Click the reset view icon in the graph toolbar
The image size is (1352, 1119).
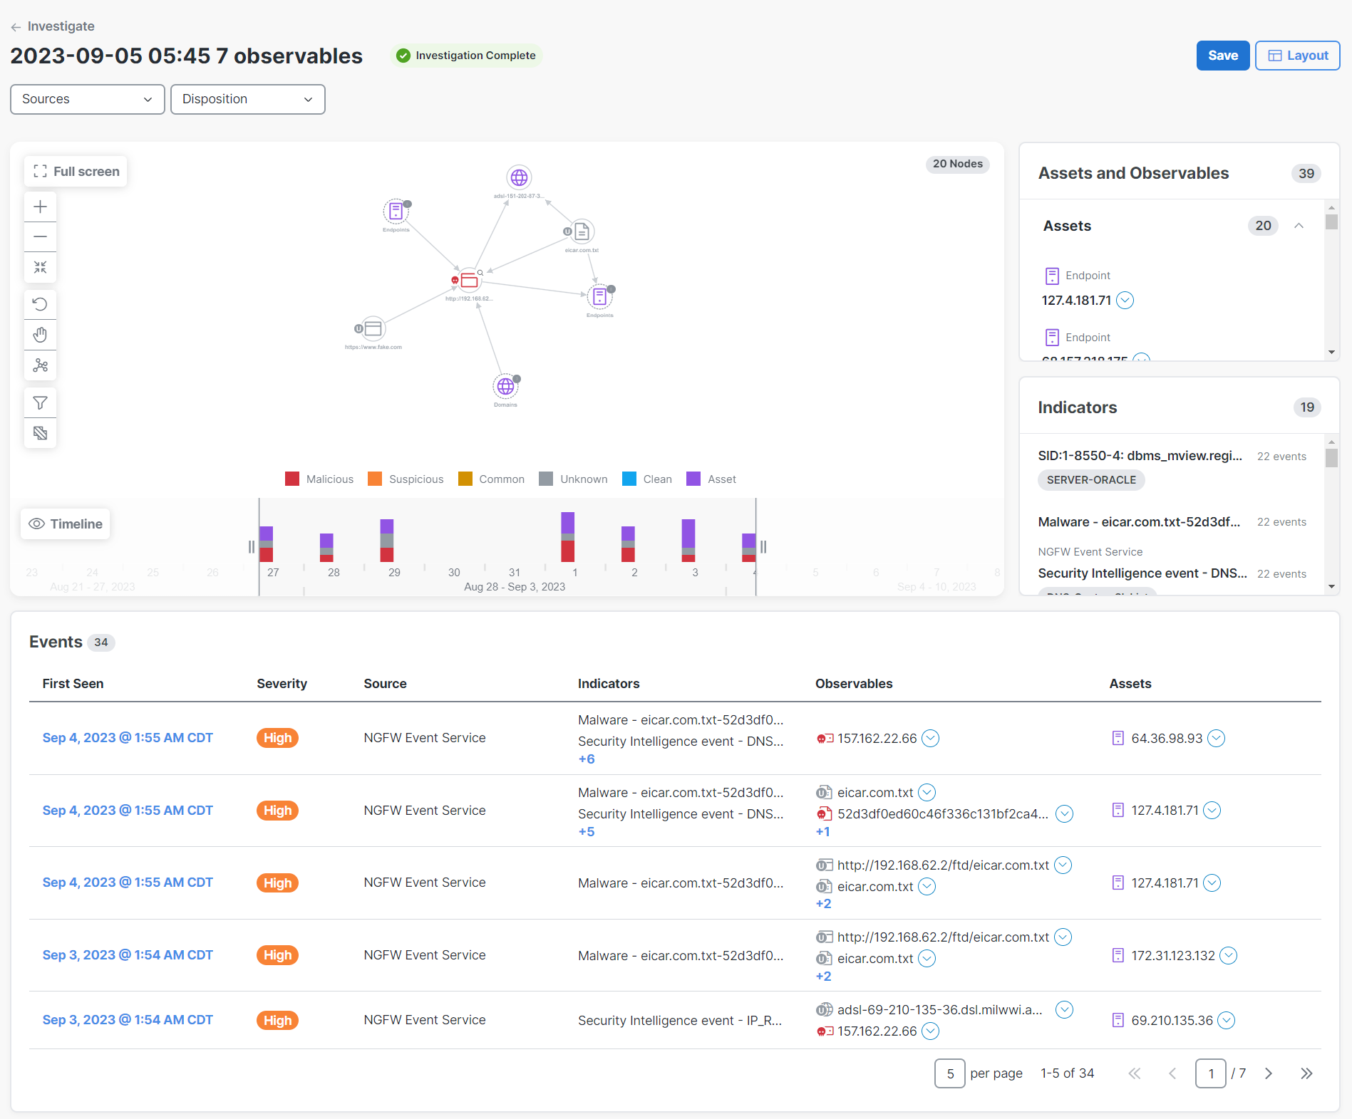(41, 304)
